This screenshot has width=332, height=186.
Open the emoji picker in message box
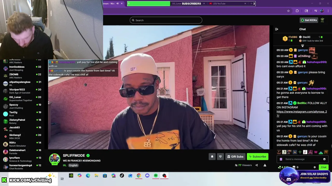coord(324,159)
